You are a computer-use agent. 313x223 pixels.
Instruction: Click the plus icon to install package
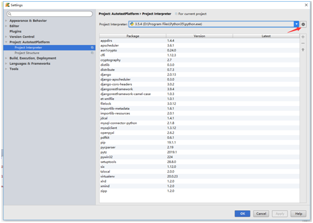(303, 37)
